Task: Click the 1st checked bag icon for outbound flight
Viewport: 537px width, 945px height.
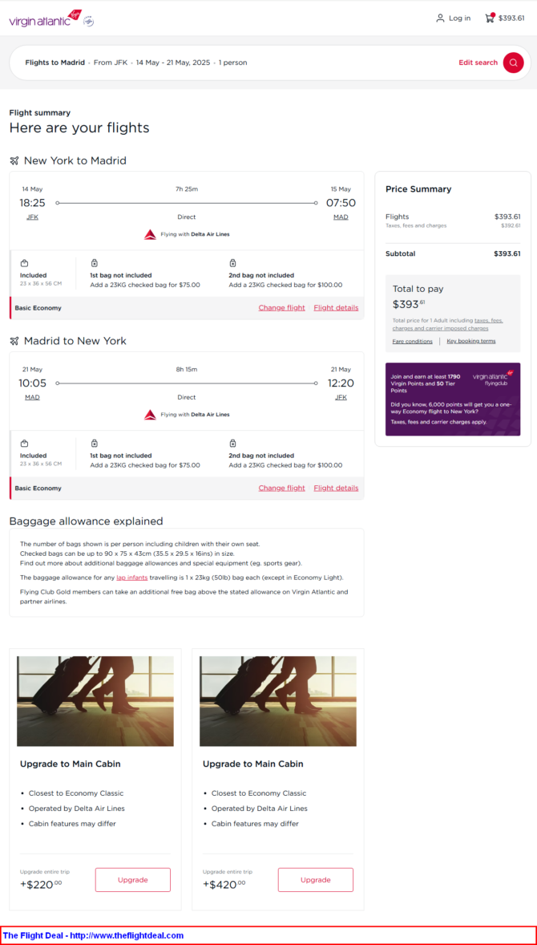Action: (94, 263)
